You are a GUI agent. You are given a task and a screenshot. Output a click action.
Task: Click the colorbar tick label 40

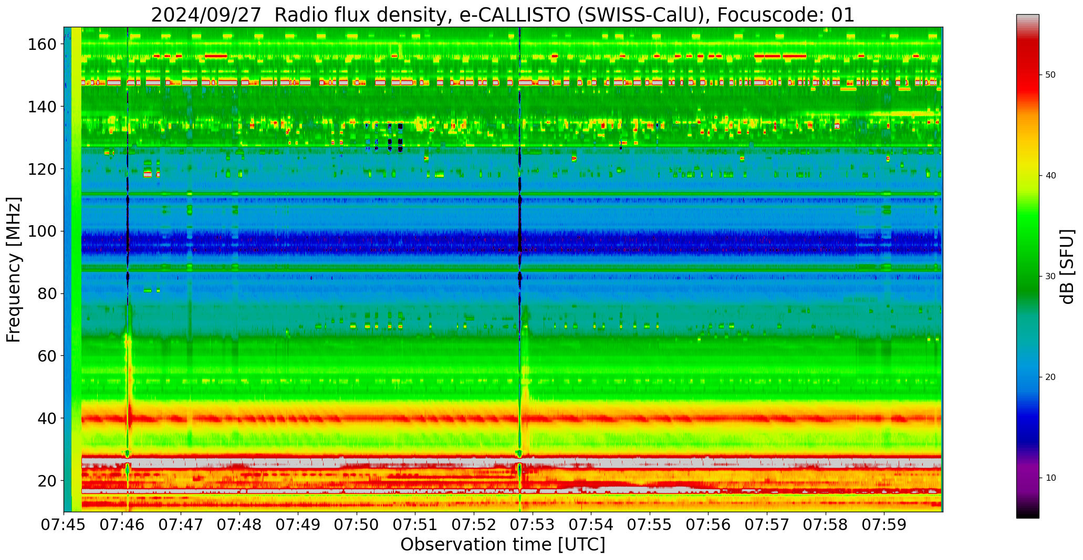tap(1050, 176)
